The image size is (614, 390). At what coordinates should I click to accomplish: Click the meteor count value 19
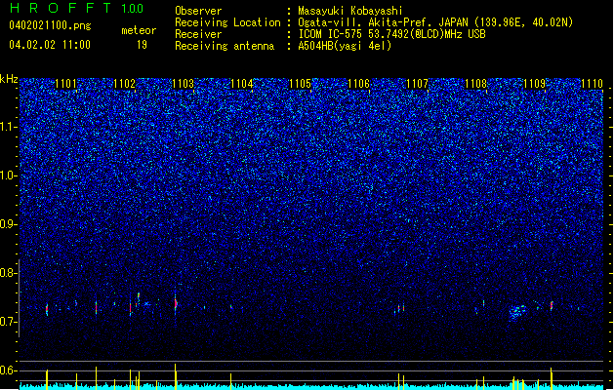pyautogui.click(x=142, y=45)
